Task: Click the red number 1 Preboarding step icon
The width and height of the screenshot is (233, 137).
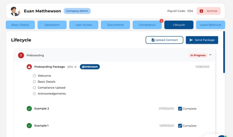Action: (x=21, y=55)
